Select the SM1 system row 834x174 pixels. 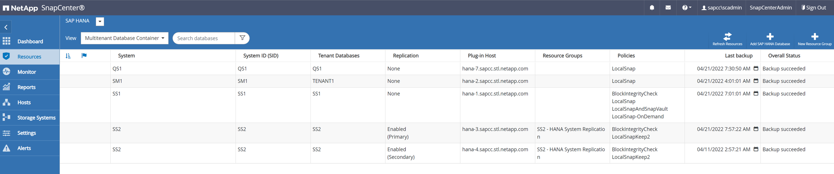pos(117,81)
